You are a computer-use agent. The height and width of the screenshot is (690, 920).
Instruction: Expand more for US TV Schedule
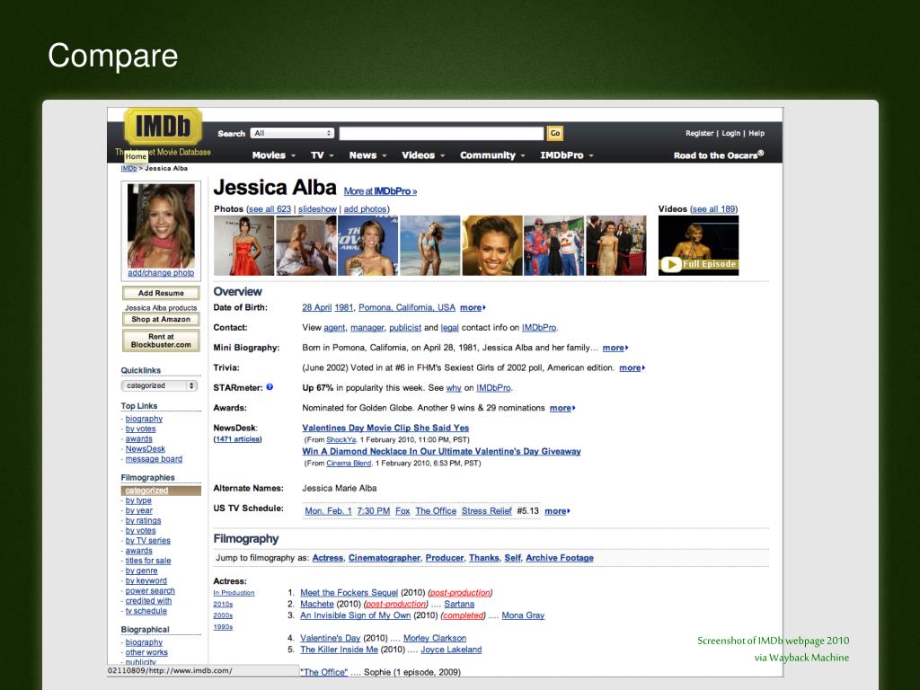(x=557, y=511)
